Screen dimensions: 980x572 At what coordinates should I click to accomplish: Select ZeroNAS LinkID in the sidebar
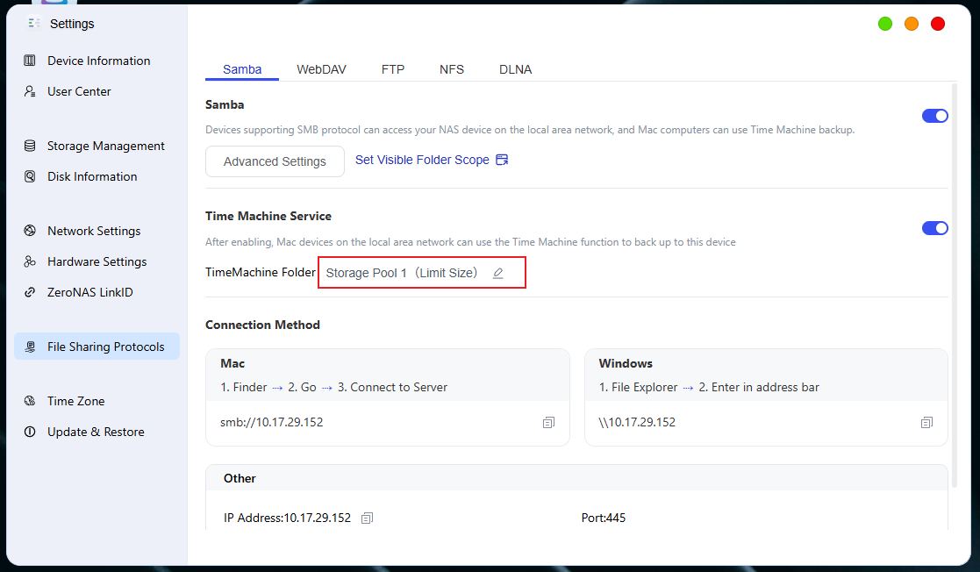click(x=97, y=292)
